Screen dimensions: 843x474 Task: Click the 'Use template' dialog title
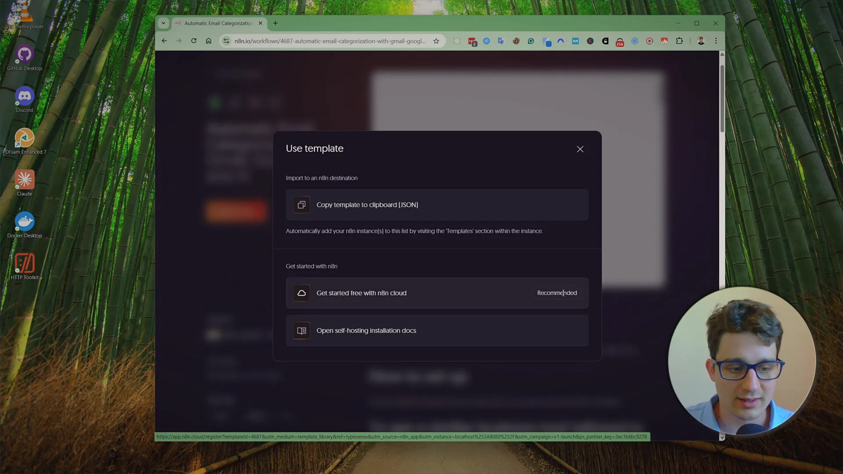point(314,149)
